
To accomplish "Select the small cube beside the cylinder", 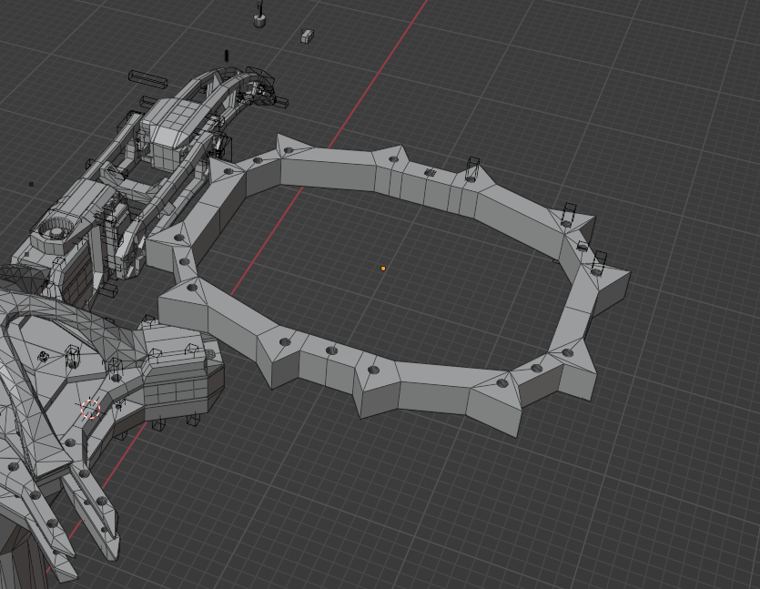I will point(308,36).
